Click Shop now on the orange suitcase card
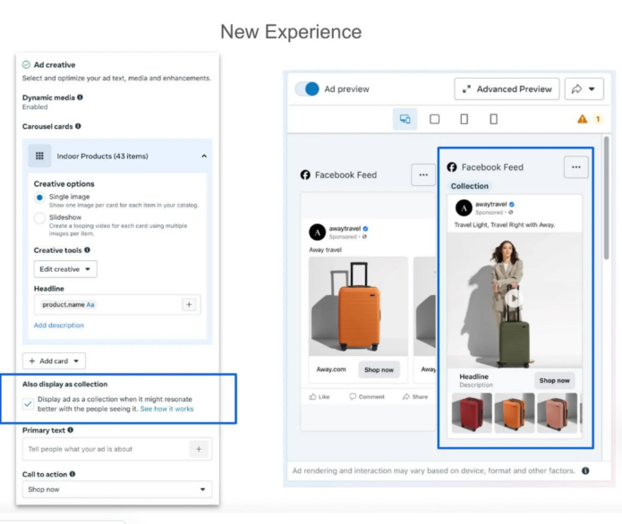 pos(379,370)
